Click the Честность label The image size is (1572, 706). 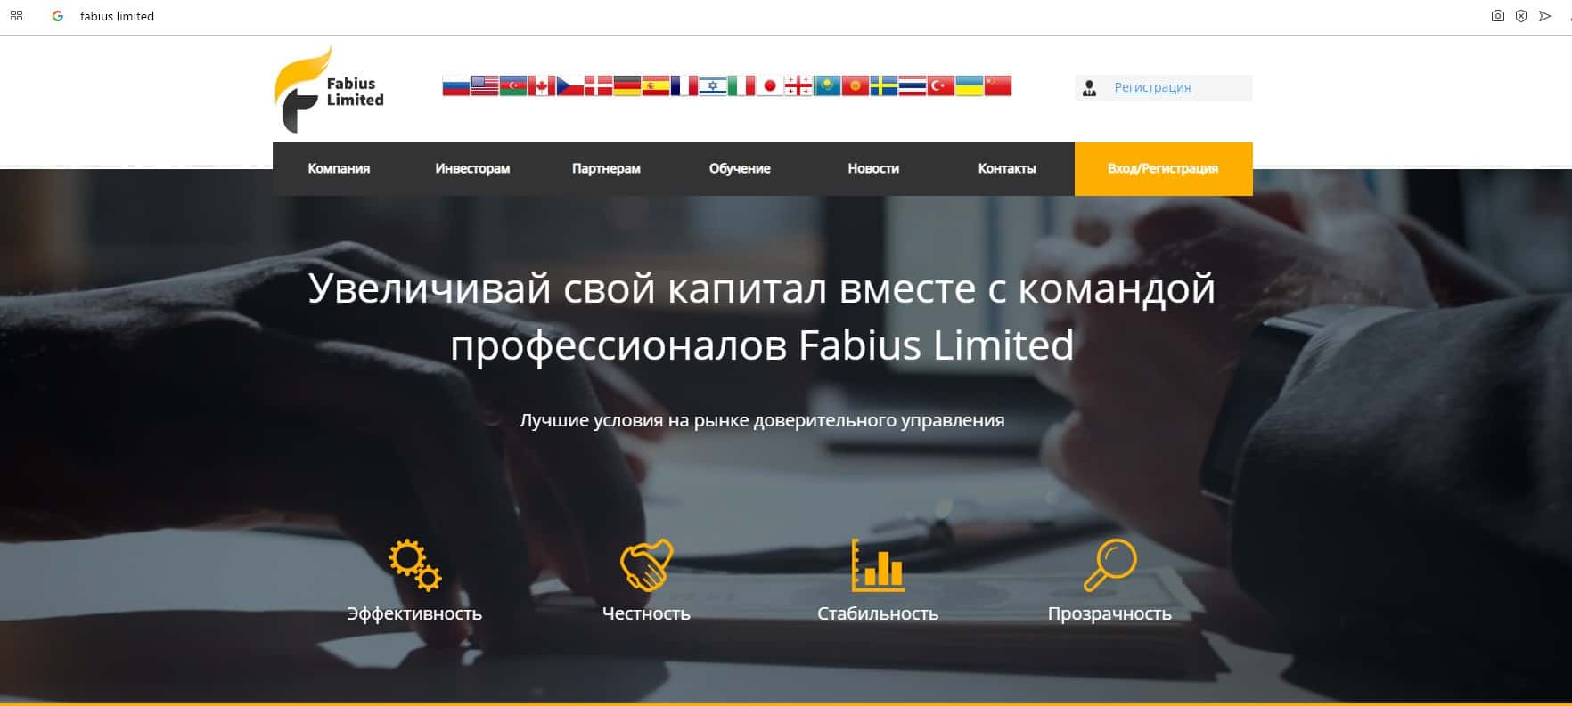[x=646, y=613]
